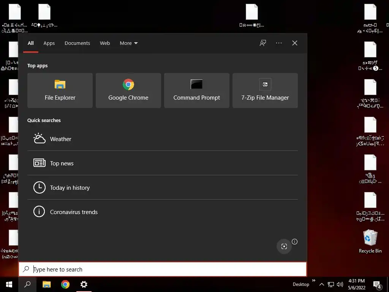
Task: Click the network icon in system tray
Action: pos(331,284)
